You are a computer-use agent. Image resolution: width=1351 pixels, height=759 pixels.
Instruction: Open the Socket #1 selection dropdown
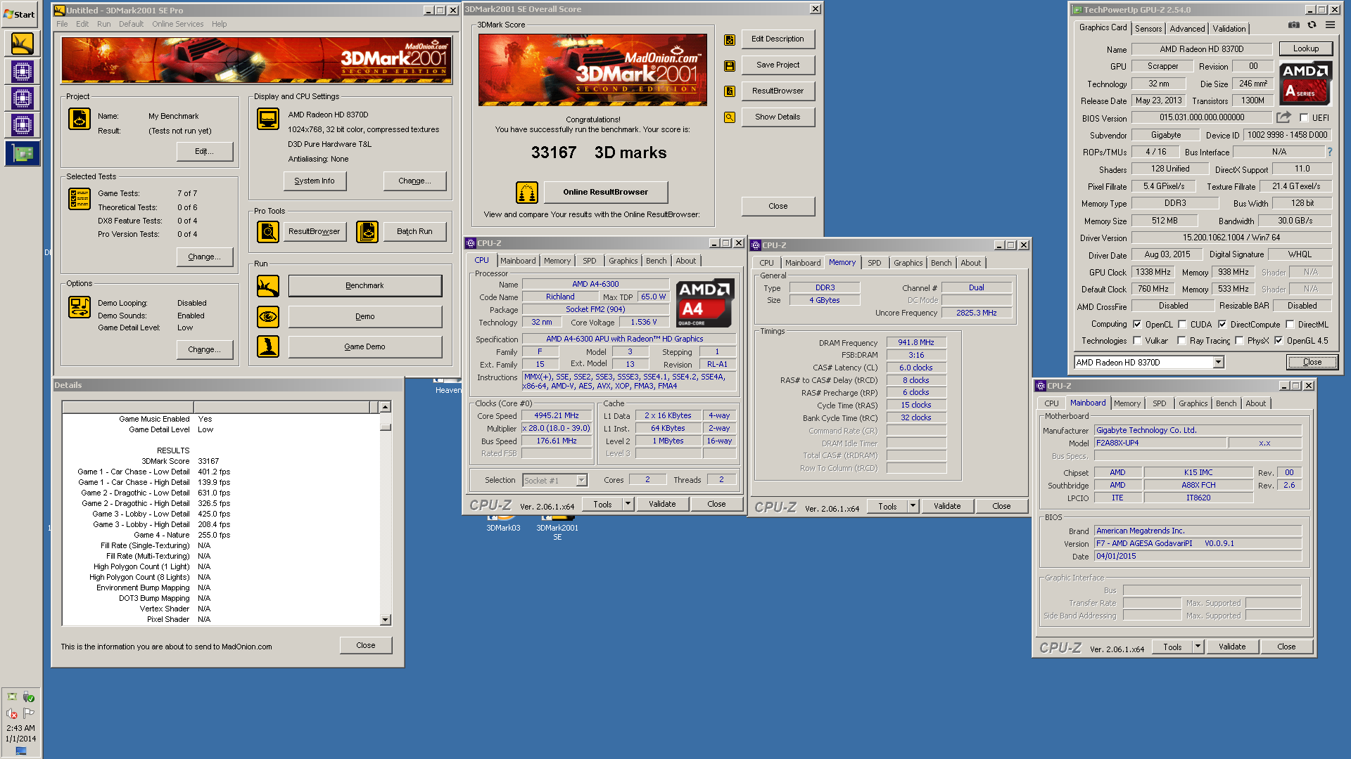click(581, 481)
